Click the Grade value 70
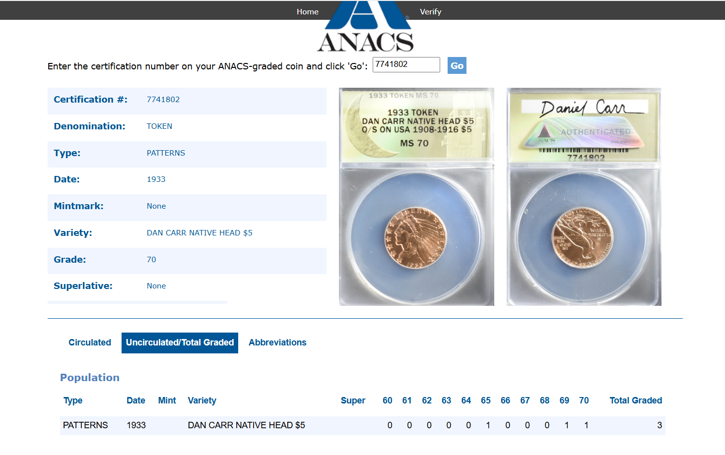Viewport: 725px width, 455px height. (x=151, y=260)
